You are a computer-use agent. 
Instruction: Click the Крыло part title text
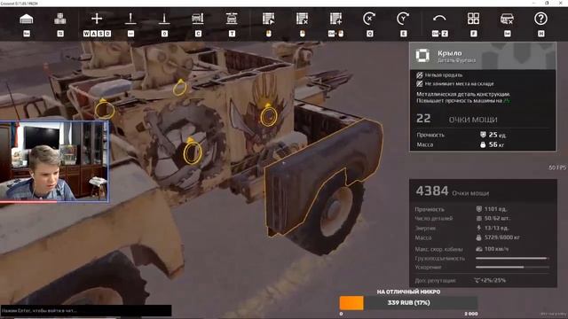tap(449, 53)
